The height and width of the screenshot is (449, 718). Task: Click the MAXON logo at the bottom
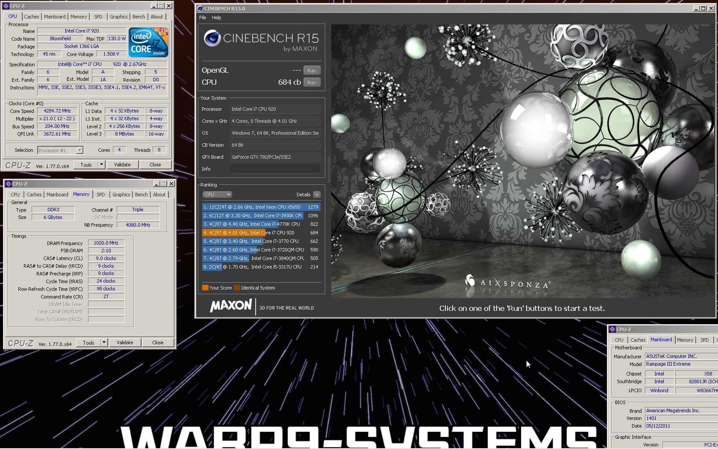(x=231, y=306)
